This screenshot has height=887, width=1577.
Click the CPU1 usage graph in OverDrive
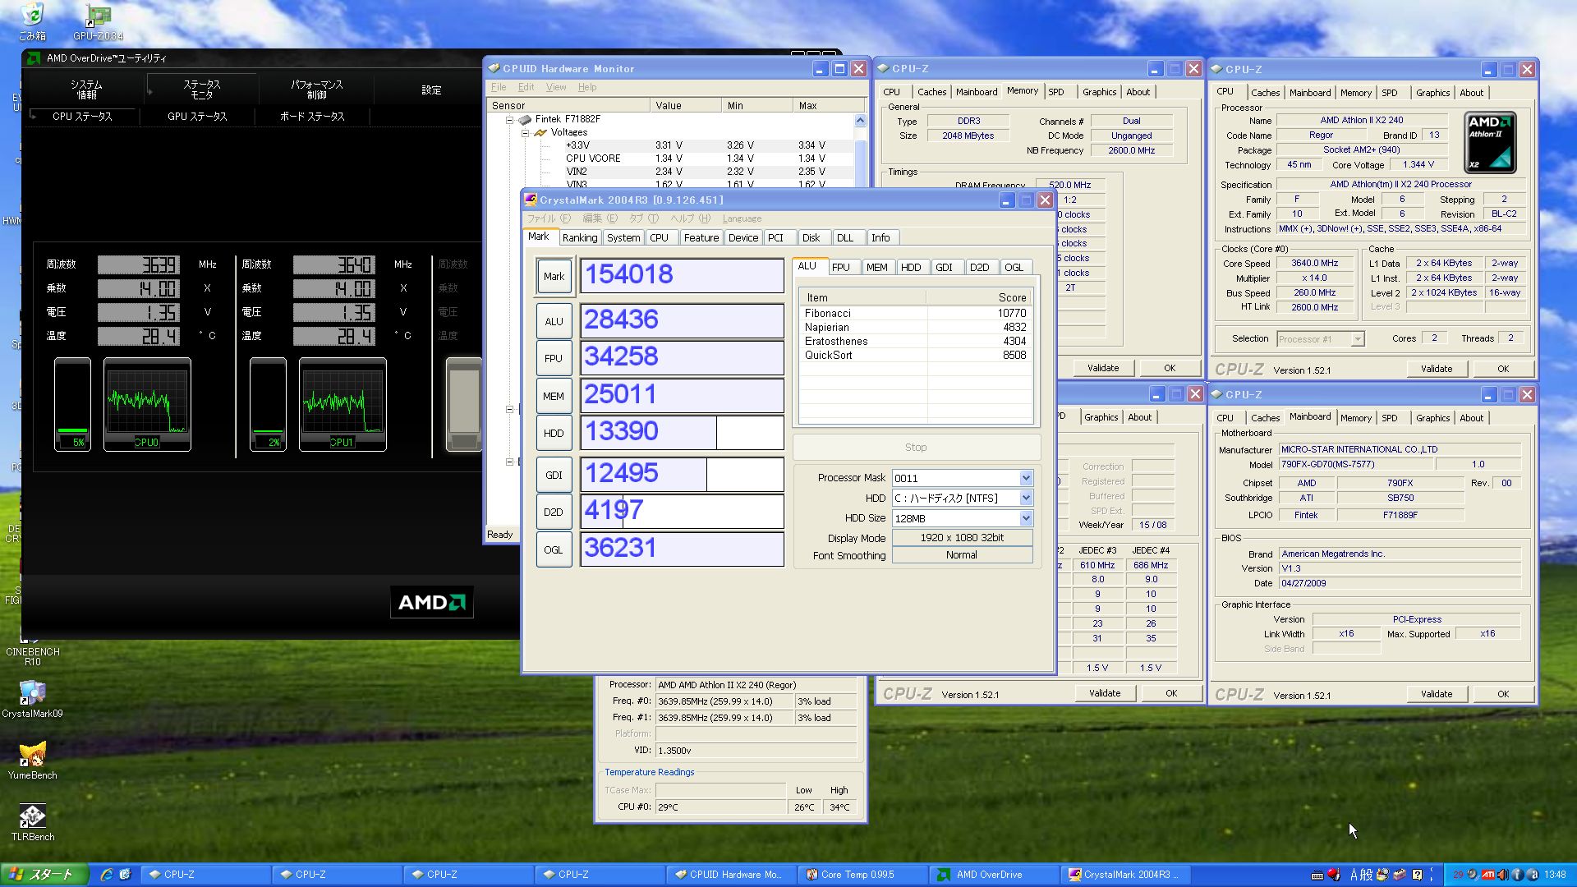(343, 404)
